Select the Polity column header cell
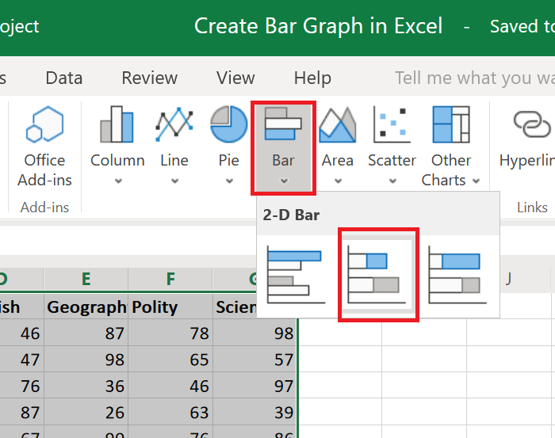This screenshot has width=555, height=438. point(170,307)
